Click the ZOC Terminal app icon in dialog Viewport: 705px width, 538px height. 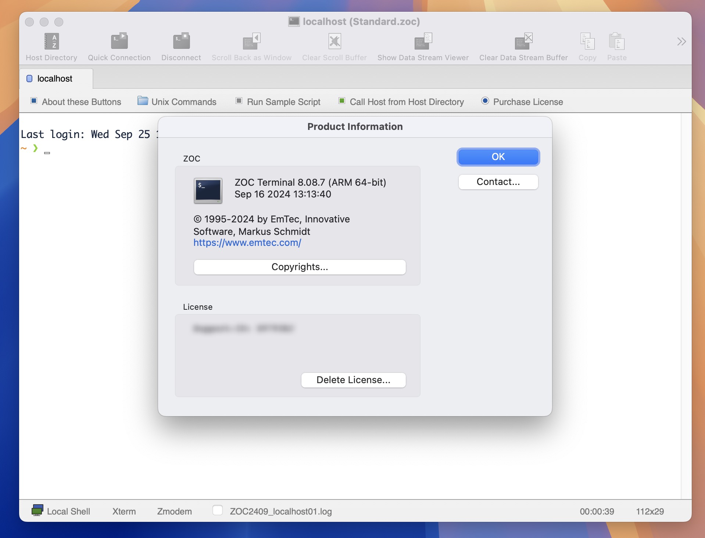click(208, 190)
